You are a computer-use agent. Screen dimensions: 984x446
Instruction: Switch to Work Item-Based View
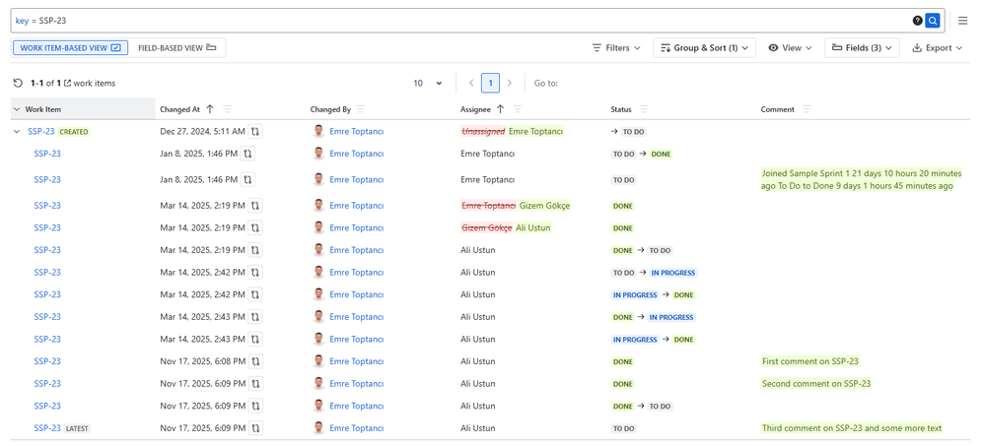[70, 47]
